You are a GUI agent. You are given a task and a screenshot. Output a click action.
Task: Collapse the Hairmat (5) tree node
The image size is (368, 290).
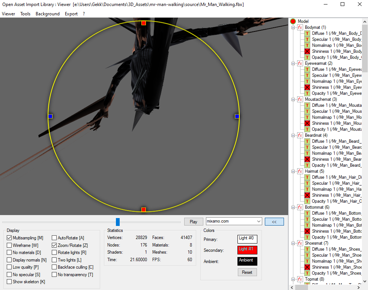coord(293,171)
